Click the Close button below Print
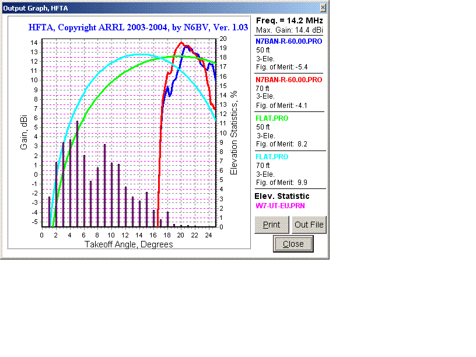This screenshot has width=476, height=357. pyautogui.click(x=293, y=244)
